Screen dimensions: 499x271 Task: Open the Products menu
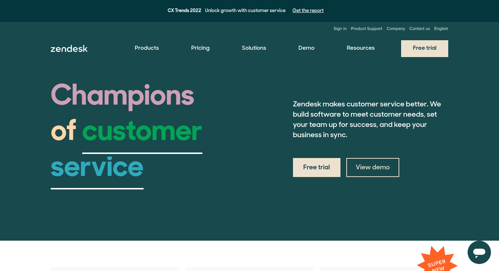pos(147,48)
